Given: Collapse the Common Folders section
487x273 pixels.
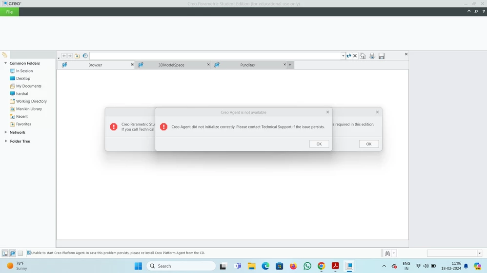Looking at the screenshot, I should (x=5, y=63).
